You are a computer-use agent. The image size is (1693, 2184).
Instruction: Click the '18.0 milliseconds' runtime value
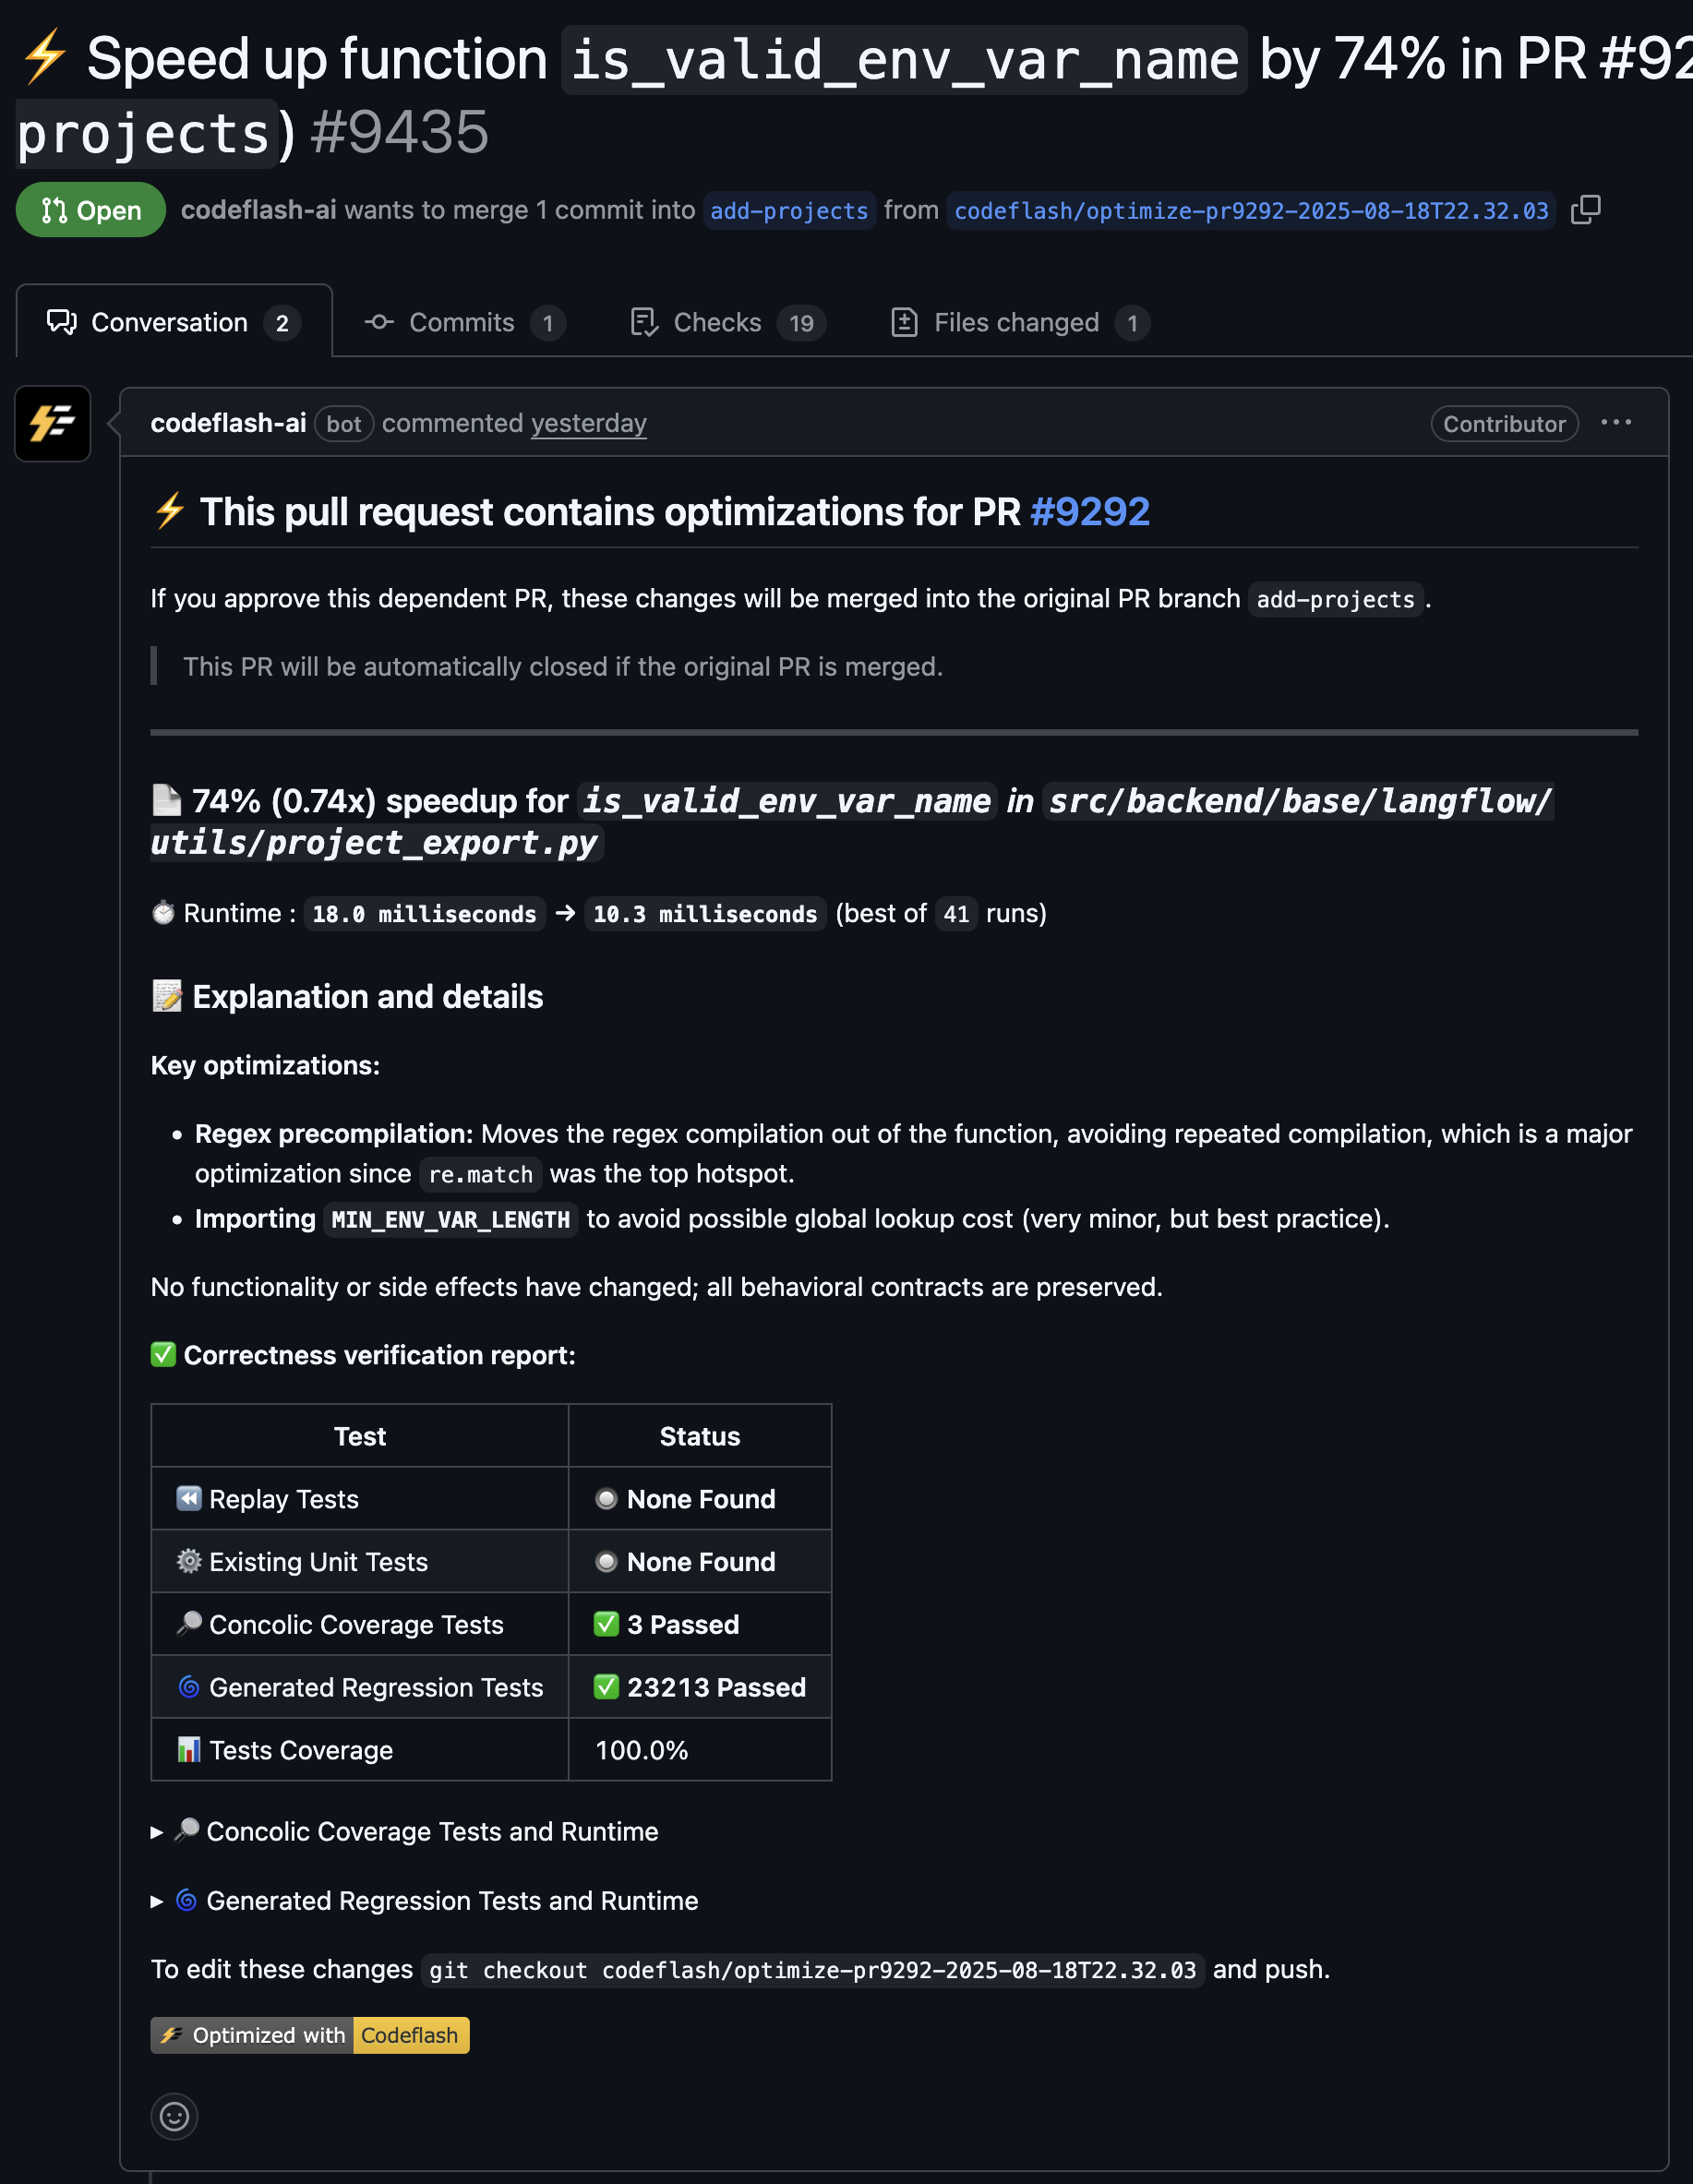[x=424, y=914]
